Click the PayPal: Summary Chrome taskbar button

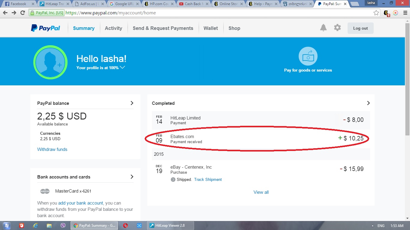94,226
